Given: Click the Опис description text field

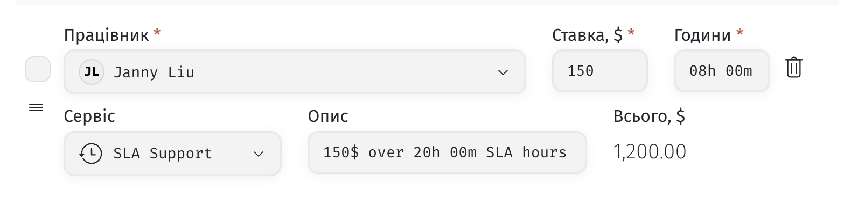Looking at the screenshot, I should click(x=447, y=152).
